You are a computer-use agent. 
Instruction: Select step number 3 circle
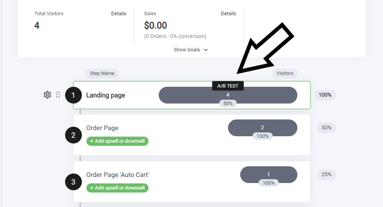(x=73, y=182)
